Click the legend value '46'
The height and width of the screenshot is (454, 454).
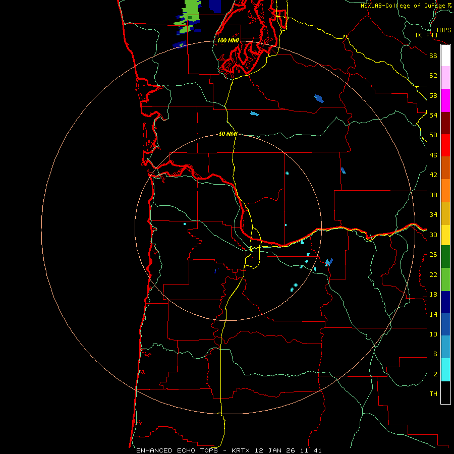coord(433,155)
